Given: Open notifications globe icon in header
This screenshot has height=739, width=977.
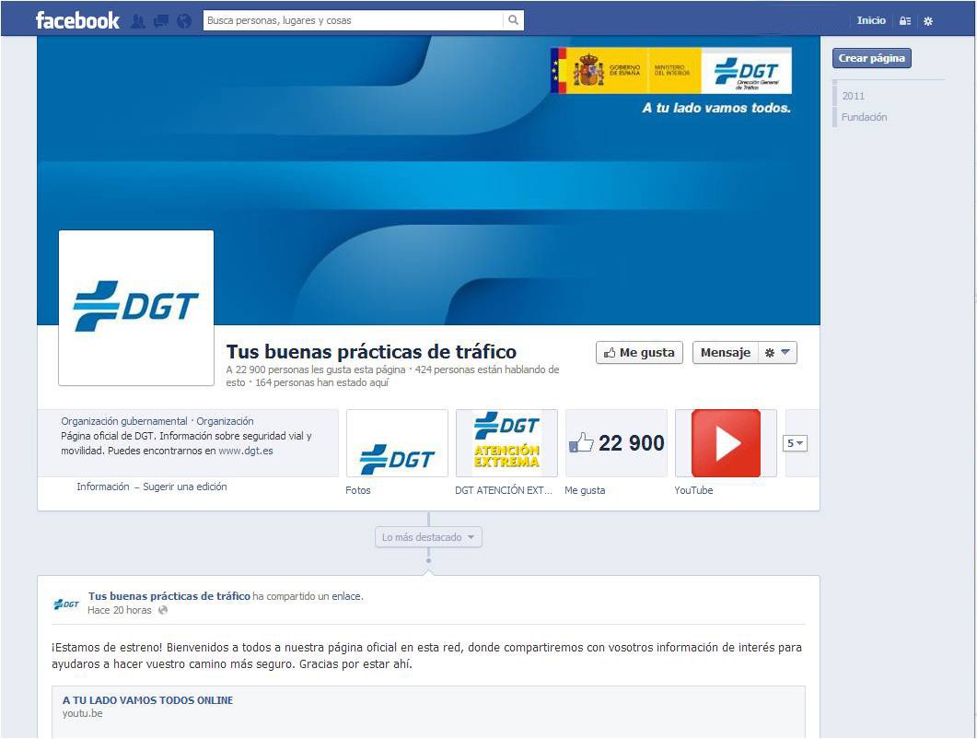Looking at the screenshot, I should pos(184,21).
